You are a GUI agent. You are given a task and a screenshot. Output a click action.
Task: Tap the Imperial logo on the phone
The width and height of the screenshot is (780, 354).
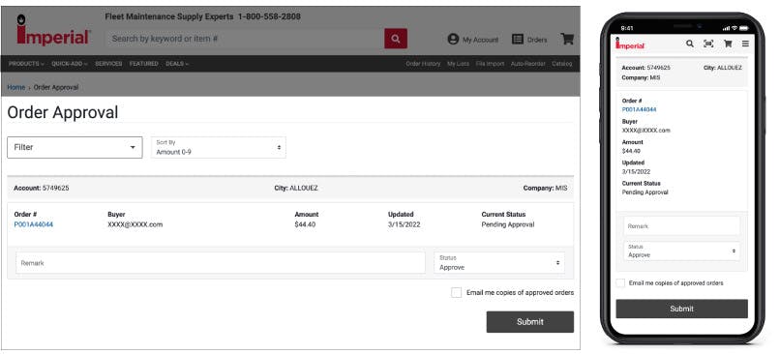(x=630, y=44)
